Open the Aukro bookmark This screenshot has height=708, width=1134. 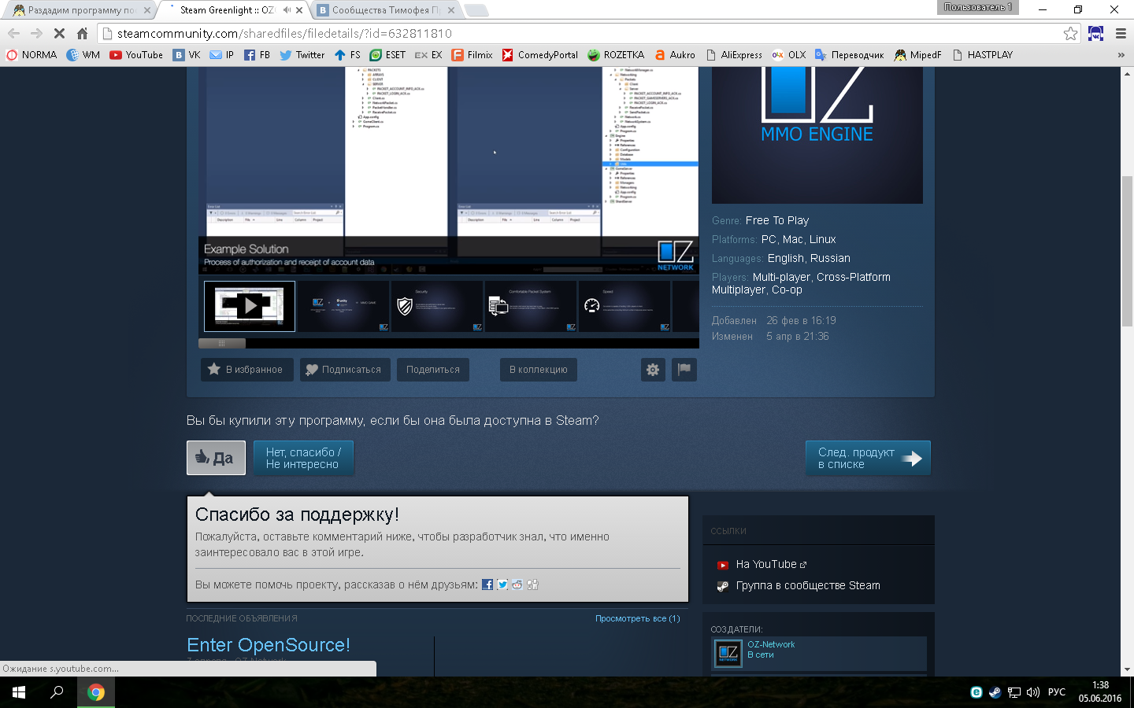click(675, 55)
